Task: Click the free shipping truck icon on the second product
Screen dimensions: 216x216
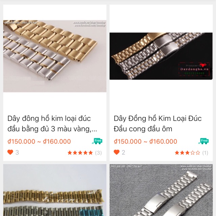Action: pos(204,141)
